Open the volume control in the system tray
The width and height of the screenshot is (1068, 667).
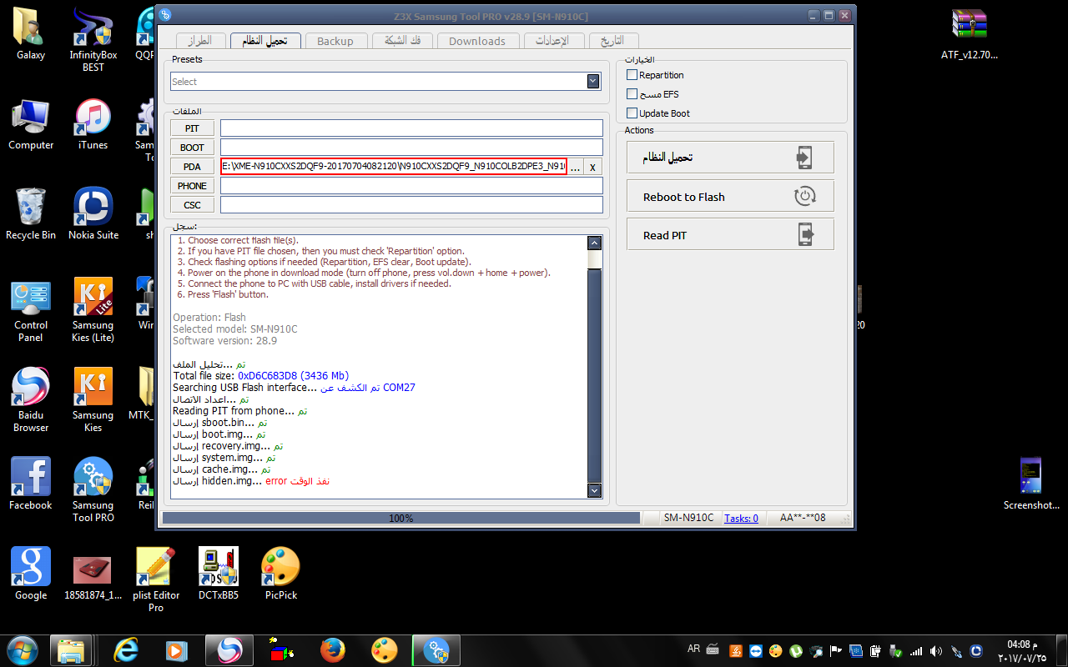(936, 651)
